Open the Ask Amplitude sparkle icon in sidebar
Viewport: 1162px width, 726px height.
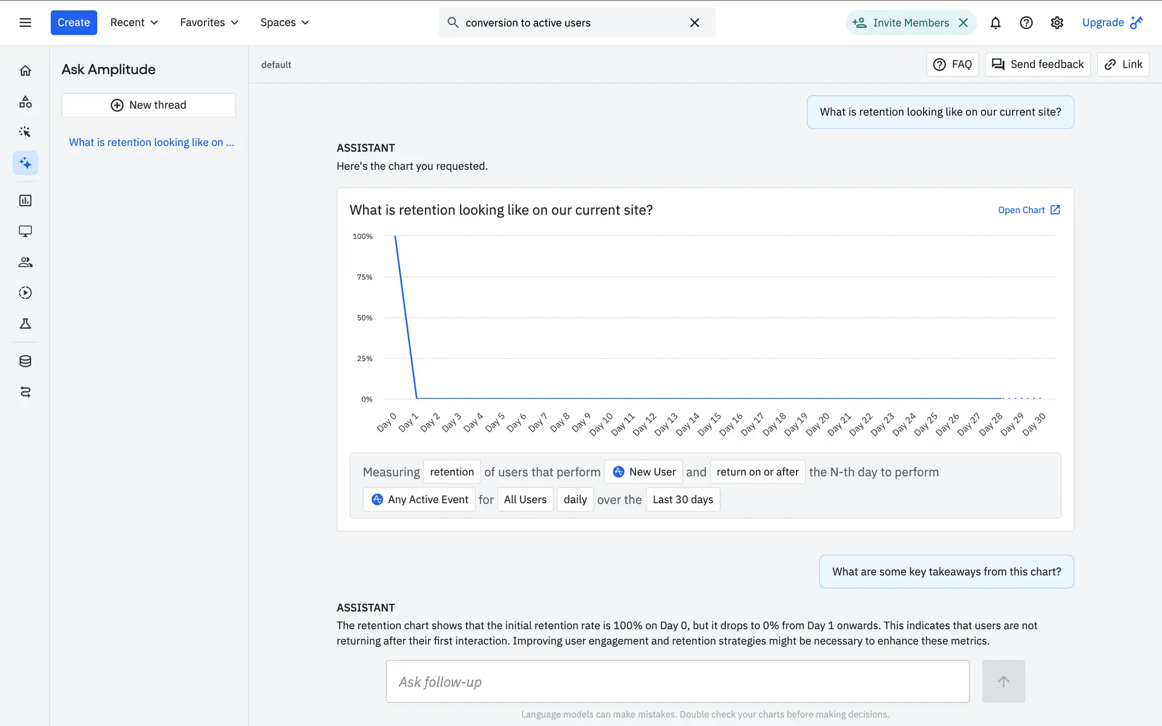pos(25,163)
